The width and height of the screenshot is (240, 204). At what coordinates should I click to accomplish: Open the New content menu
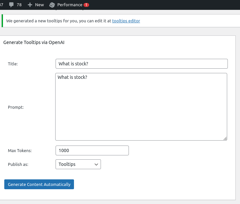(39, 5)
